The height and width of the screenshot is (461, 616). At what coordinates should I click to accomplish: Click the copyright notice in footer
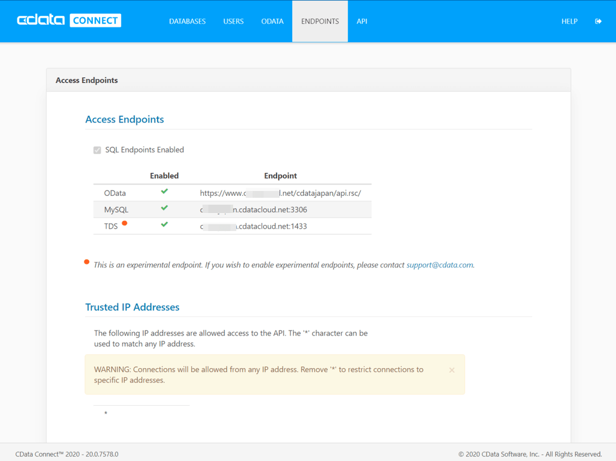click(x=530, y=454)
